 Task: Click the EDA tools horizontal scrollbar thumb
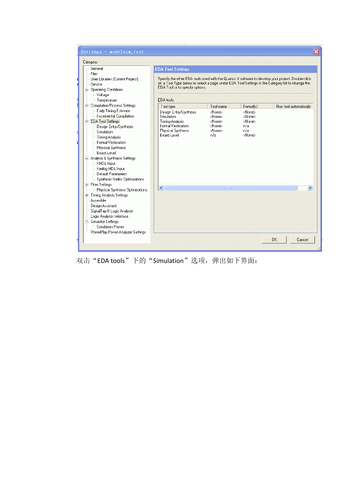[230, 188]
